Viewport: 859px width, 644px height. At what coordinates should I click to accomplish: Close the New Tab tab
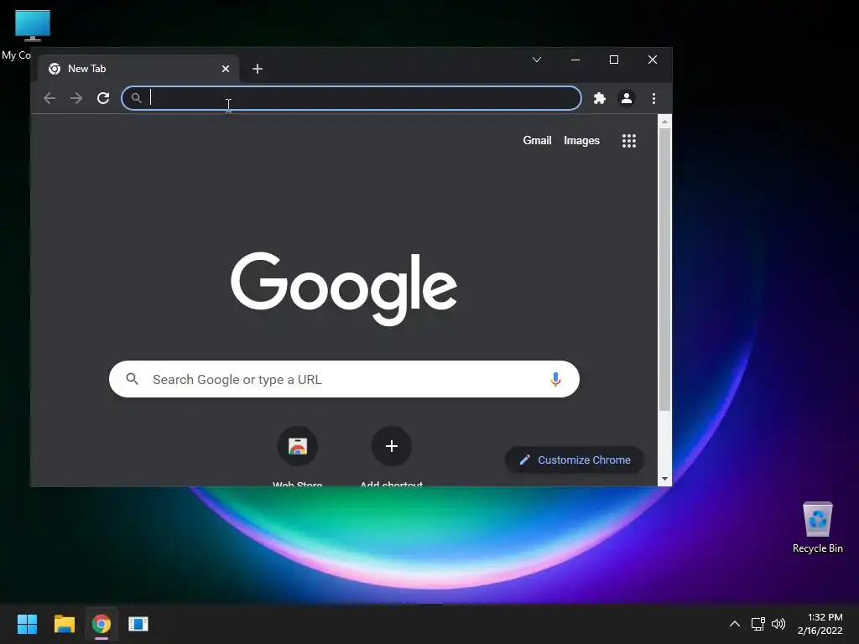pos(226,69)
